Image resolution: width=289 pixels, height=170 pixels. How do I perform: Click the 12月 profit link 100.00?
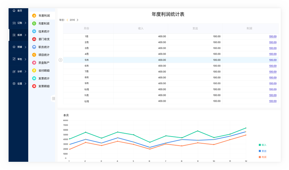[273, 101]
